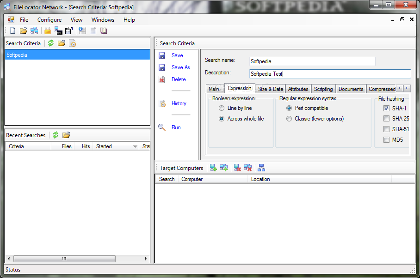Click the remove multiple computers icon

pyautogui.click(x=248, y=168)
